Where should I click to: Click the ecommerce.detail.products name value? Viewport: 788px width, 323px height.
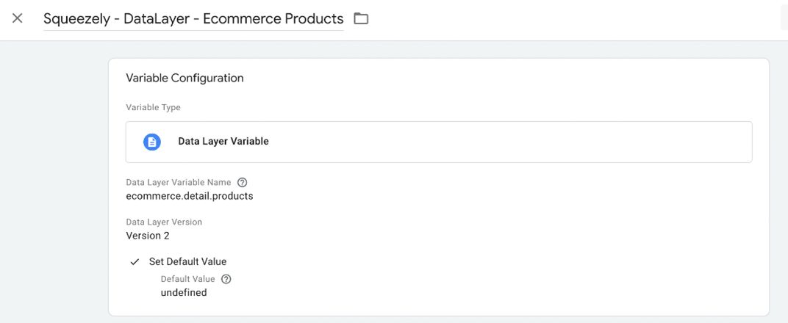(x=190, y=196)
